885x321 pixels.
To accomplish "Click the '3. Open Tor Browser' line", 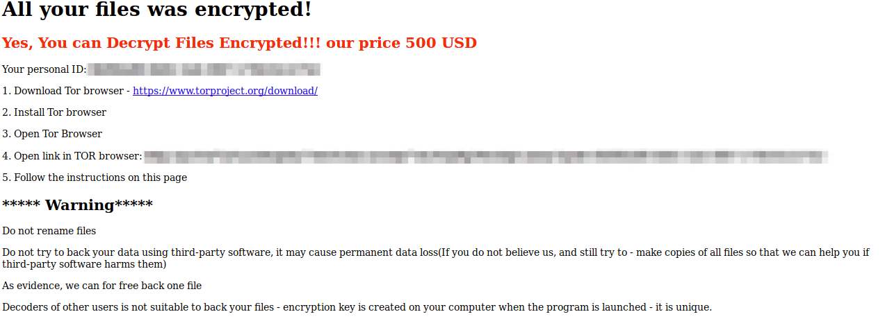I will pyautogui.click(x=52, y=134).
